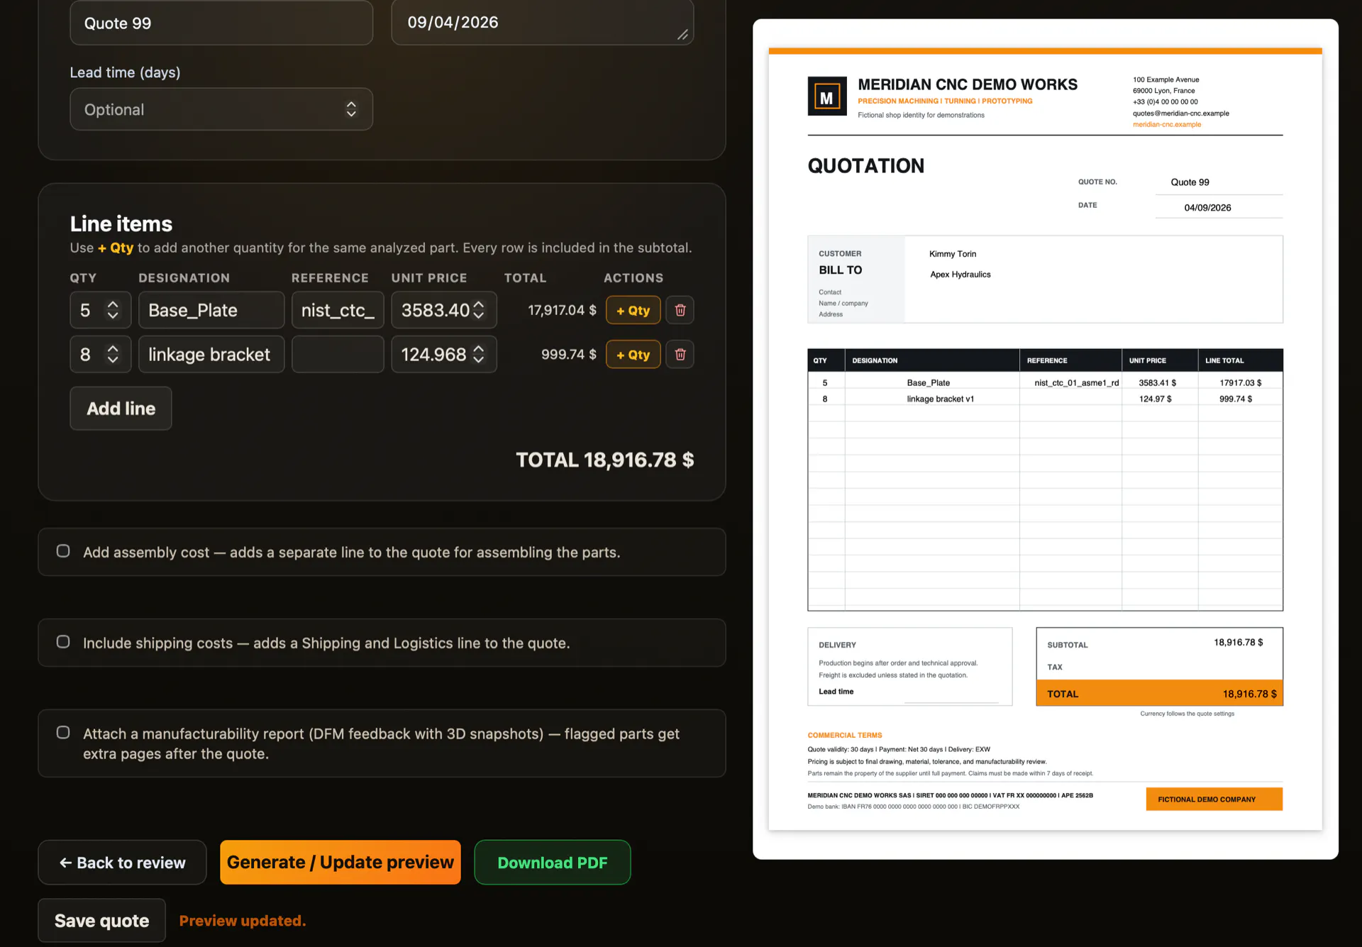Click the QUOTATION heading in preview
The width and height of the screenshot is (1362, 947).
click(866, 166)
